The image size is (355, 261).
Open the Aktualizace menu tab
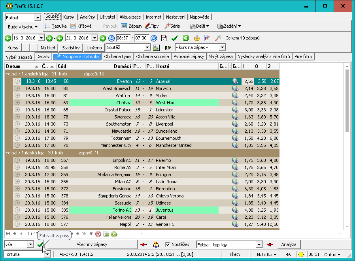(x=130, y=17)
